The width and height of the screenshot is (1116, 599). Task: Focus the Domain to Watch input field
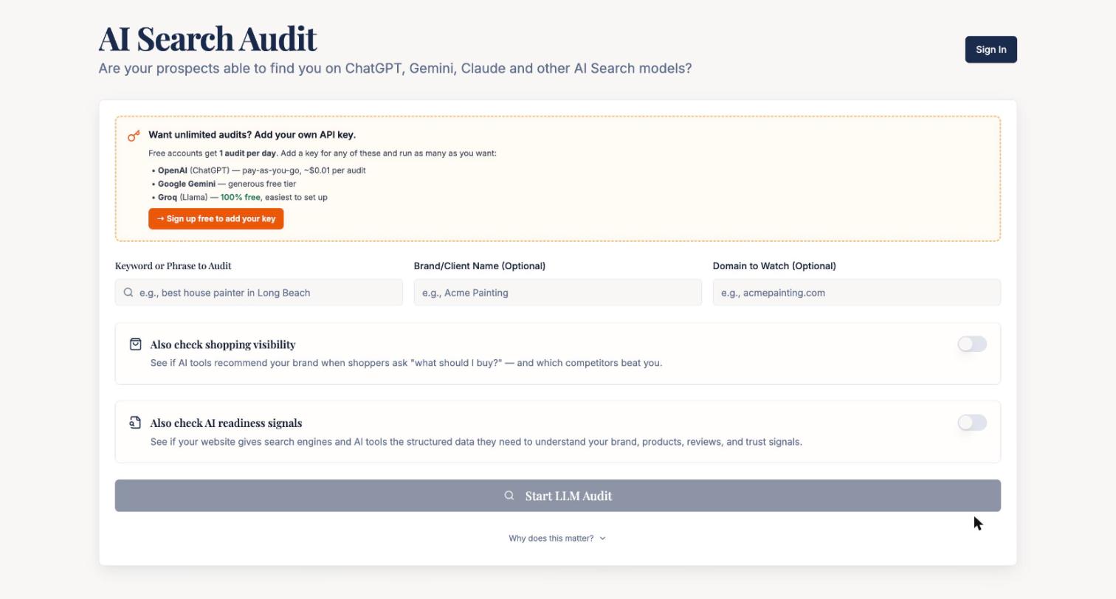856,292
